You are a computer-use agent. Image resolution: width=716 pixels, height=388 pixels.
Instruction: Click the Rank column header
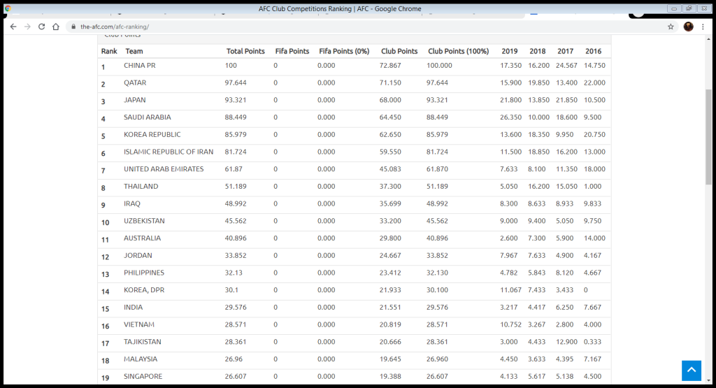pos(109,51)
